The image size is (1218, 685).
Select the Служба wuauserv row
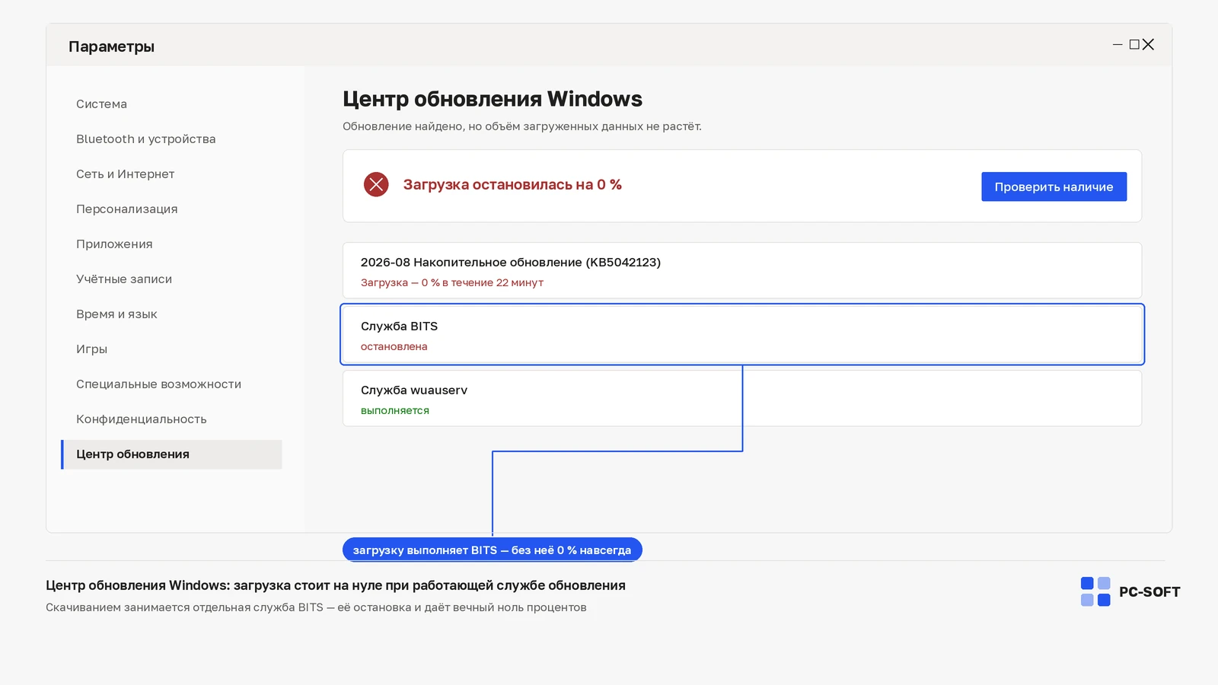click(x=742, y=398)
